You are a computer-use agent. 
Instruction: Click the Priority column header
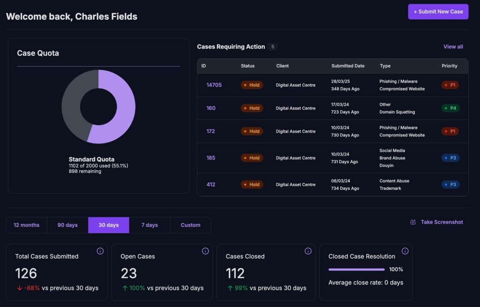pos(449,66)
